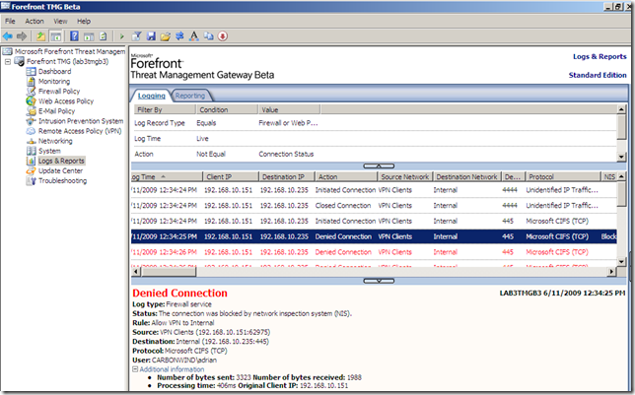The width and height of the screenshot is (635, 395).
Task: Open the Help menu
Action: 84,21
